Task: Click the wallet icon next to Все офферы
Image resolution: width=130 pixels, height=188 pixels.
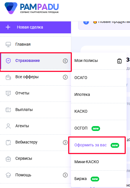Action: pyautogui.click(x=8, y=77)
